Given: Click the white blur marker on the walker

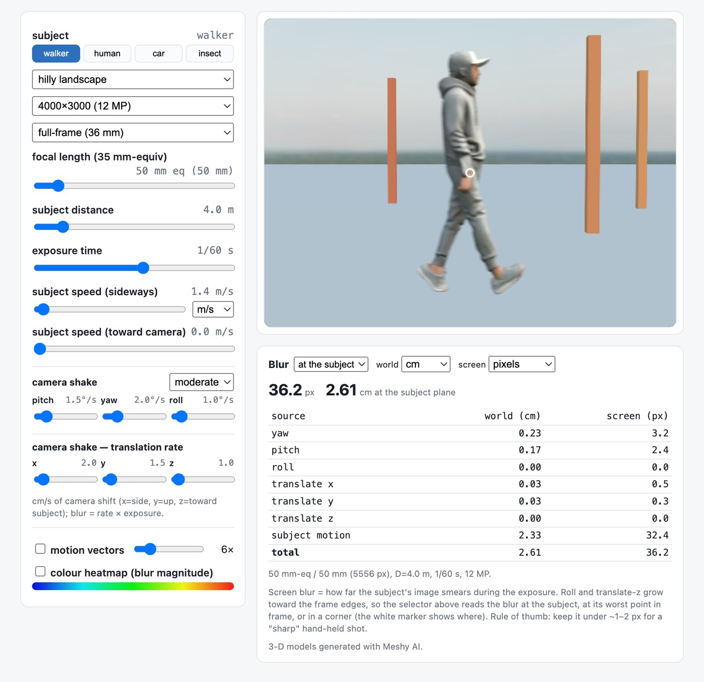Looking at the screenshot, I should tap(470, 173).
